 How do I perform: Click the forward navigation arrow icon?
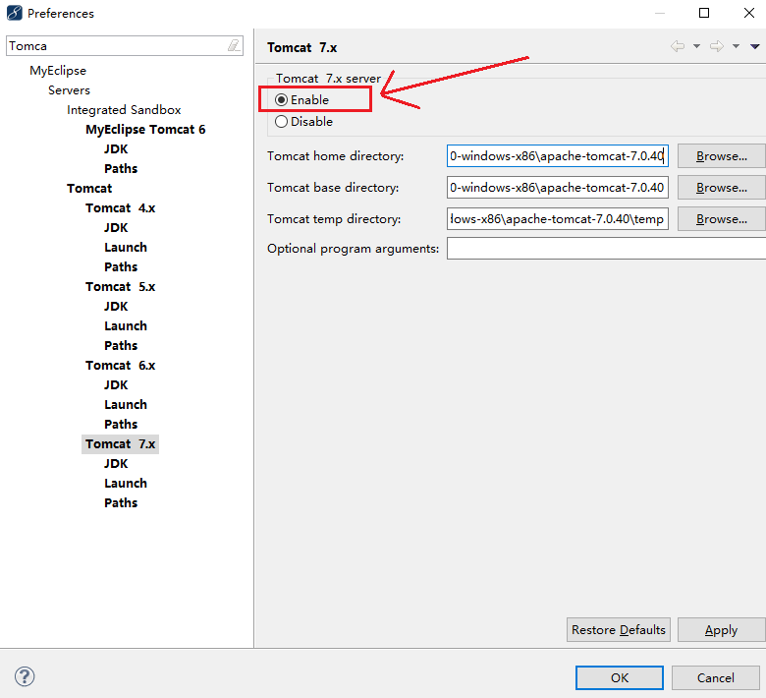coord(717,46)
